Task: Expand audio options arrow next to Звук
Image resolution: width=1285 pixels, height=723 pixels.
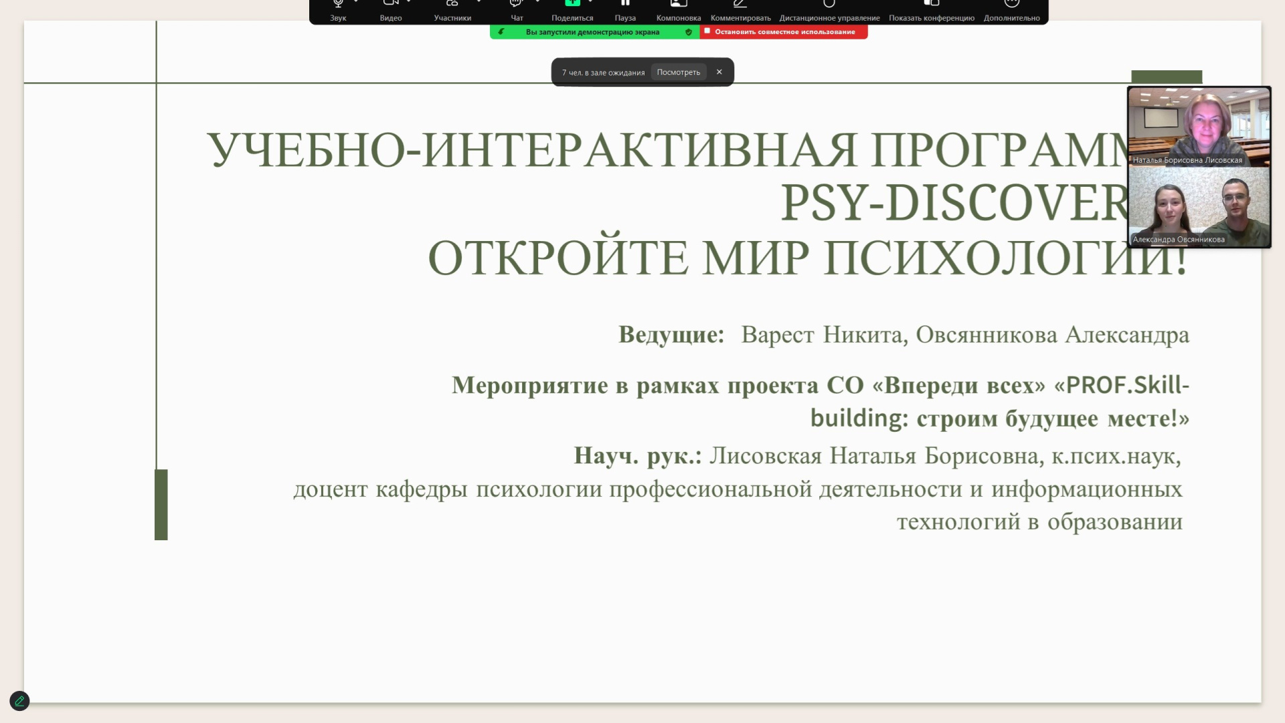Action: pos(356,2)
